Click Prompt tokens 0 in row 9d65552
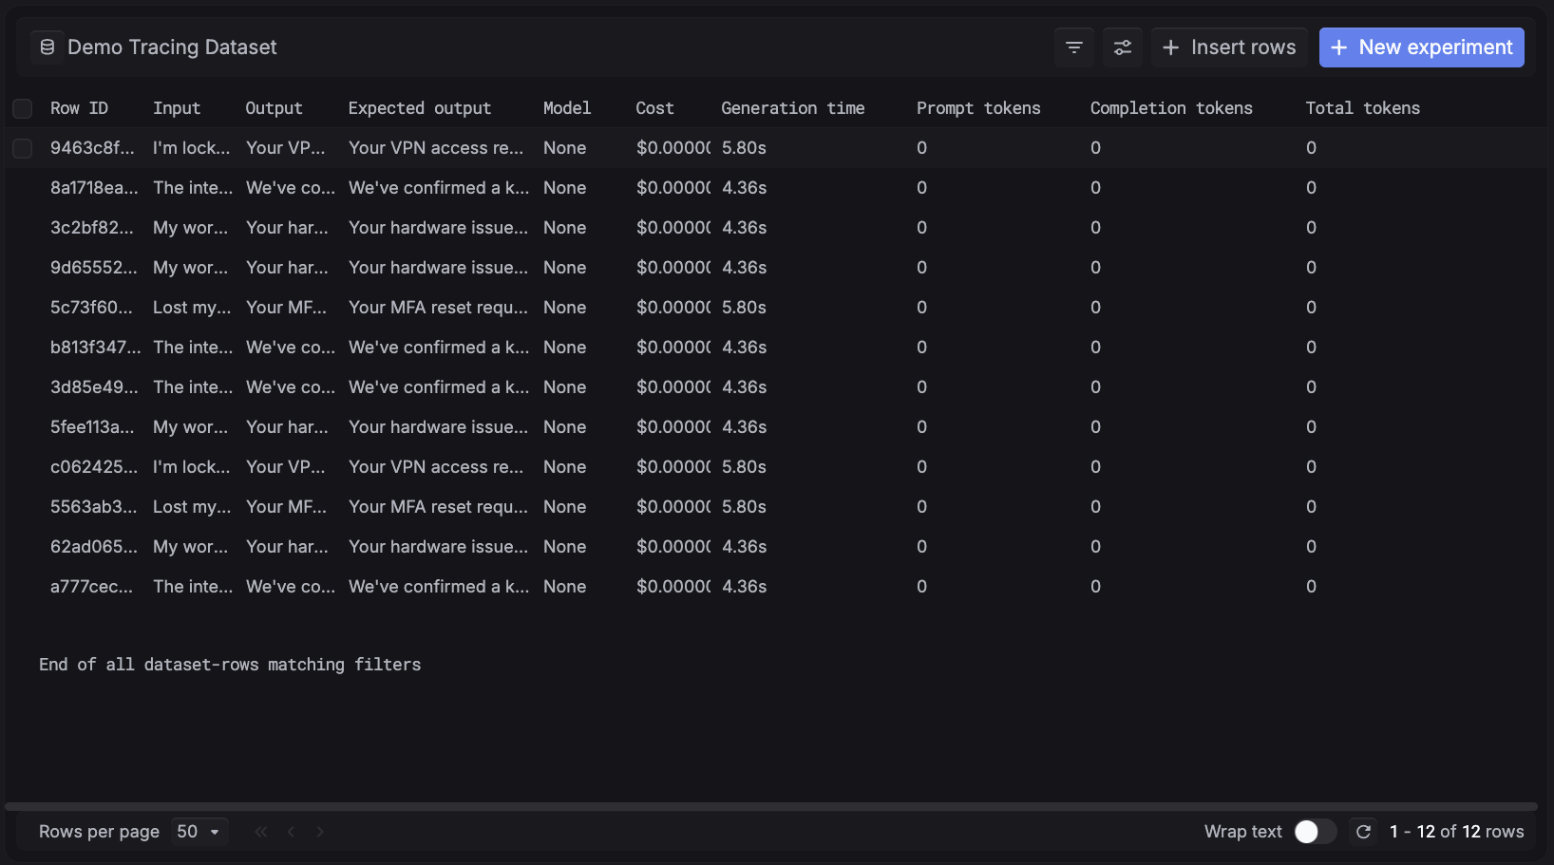 921,268
